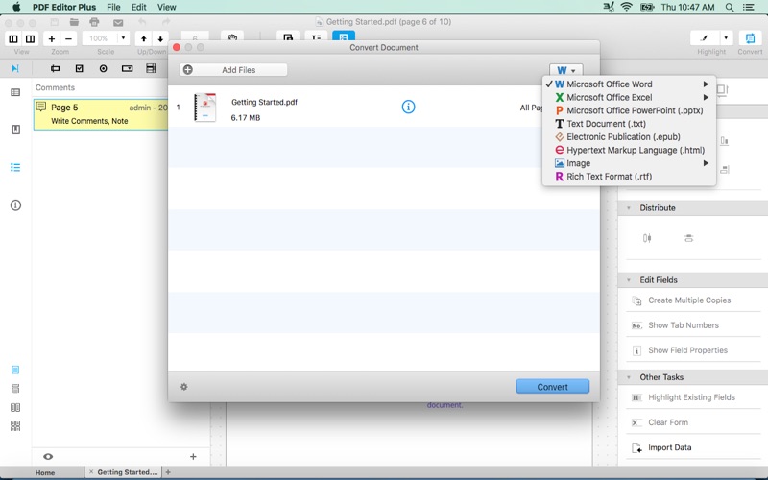Toggle comments visibility eye icon

click(x=48, y=457)
